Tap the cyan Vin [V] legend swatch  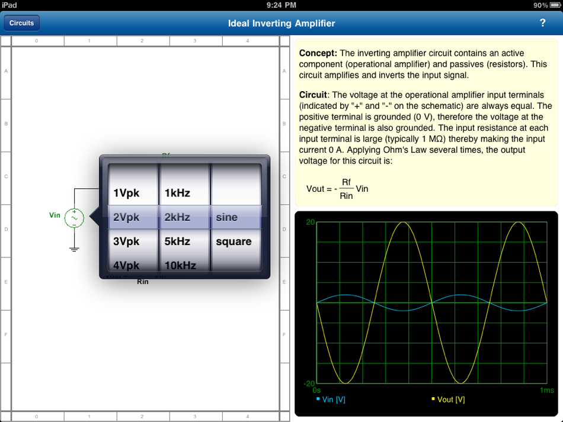pos(318,399)
